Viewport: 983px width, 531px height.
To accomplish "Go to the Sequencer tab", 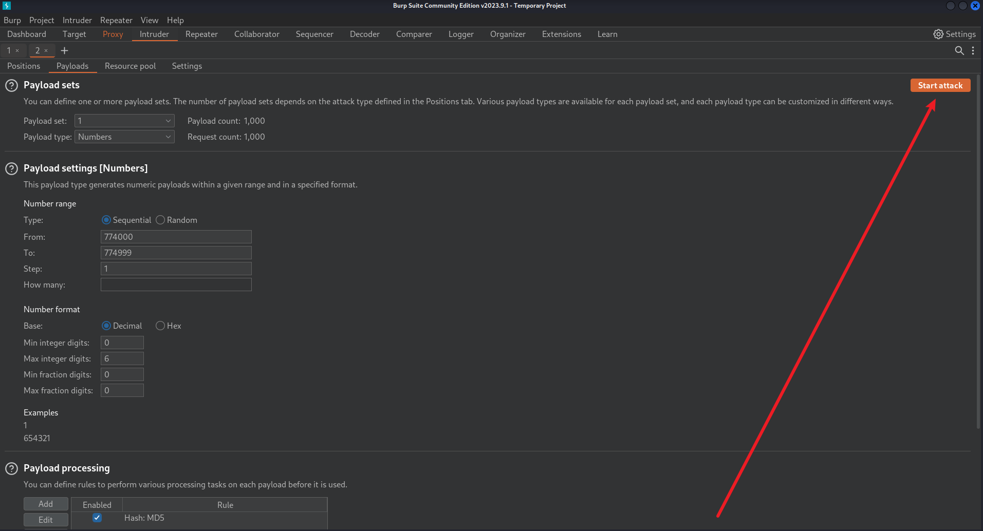I will tap(314, 34).
